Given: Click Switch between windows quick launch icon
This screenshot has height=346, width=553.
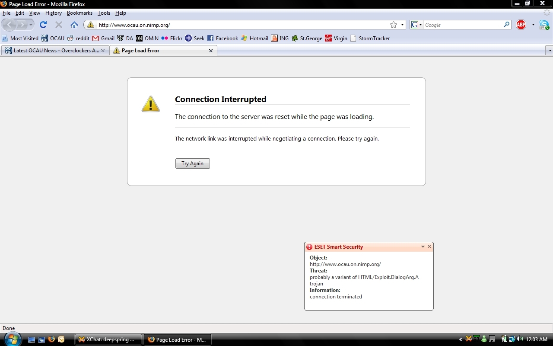Looking at the screenshot, I should tap(41, 340).
